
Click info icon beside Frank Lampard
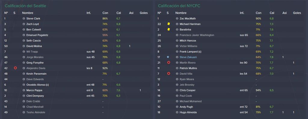177,52
